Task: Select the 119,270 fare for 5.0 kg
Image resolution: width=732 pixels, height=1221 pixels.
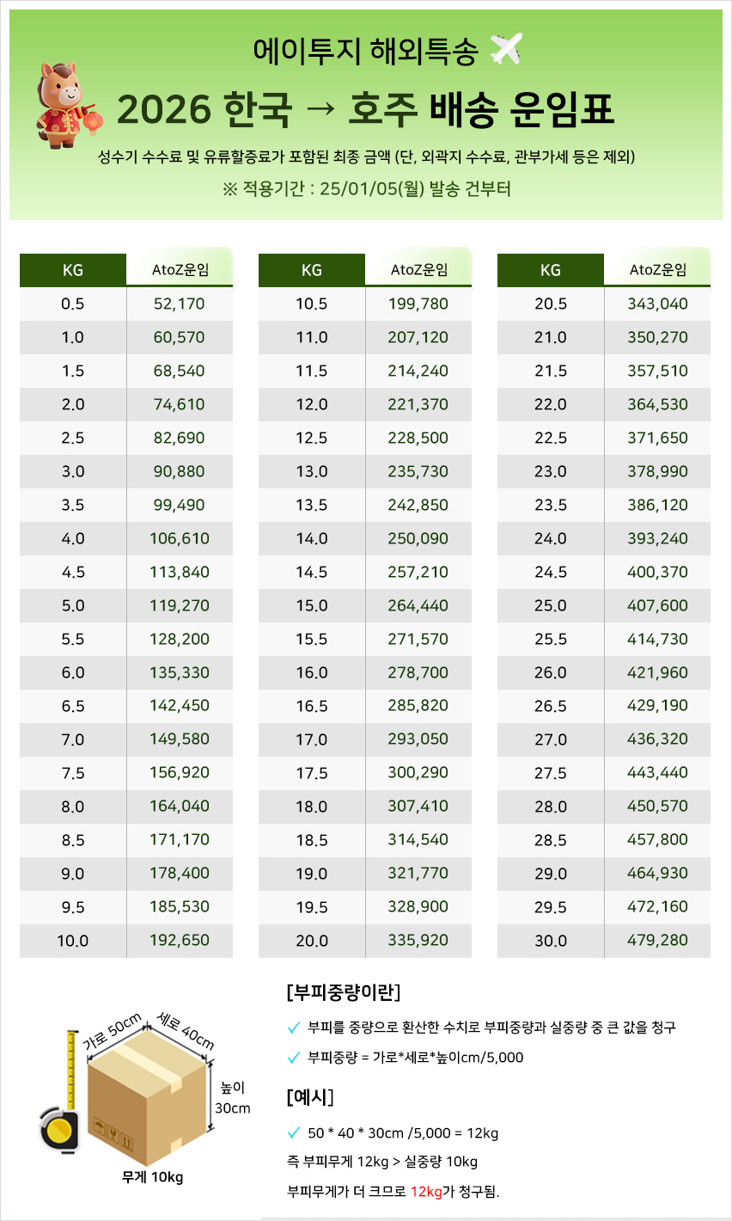Action: tap(180, 605)
